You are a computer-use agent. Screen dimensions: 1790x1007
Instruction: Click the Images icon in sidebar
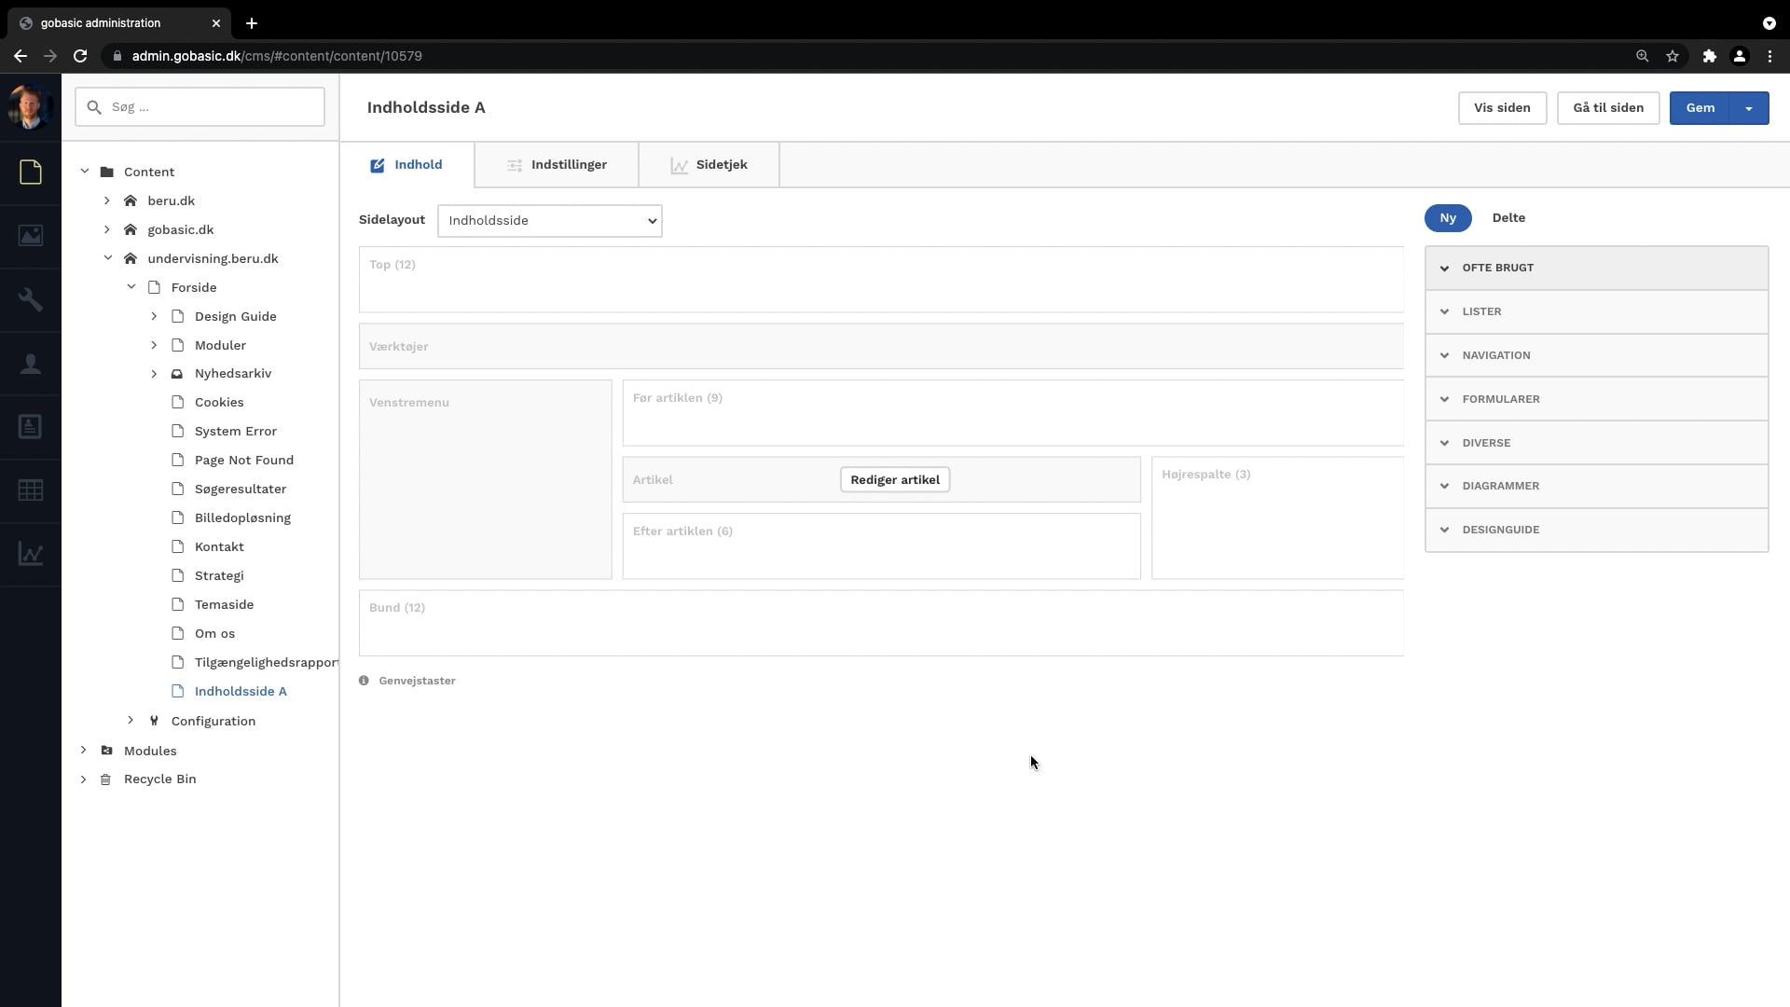31,235
